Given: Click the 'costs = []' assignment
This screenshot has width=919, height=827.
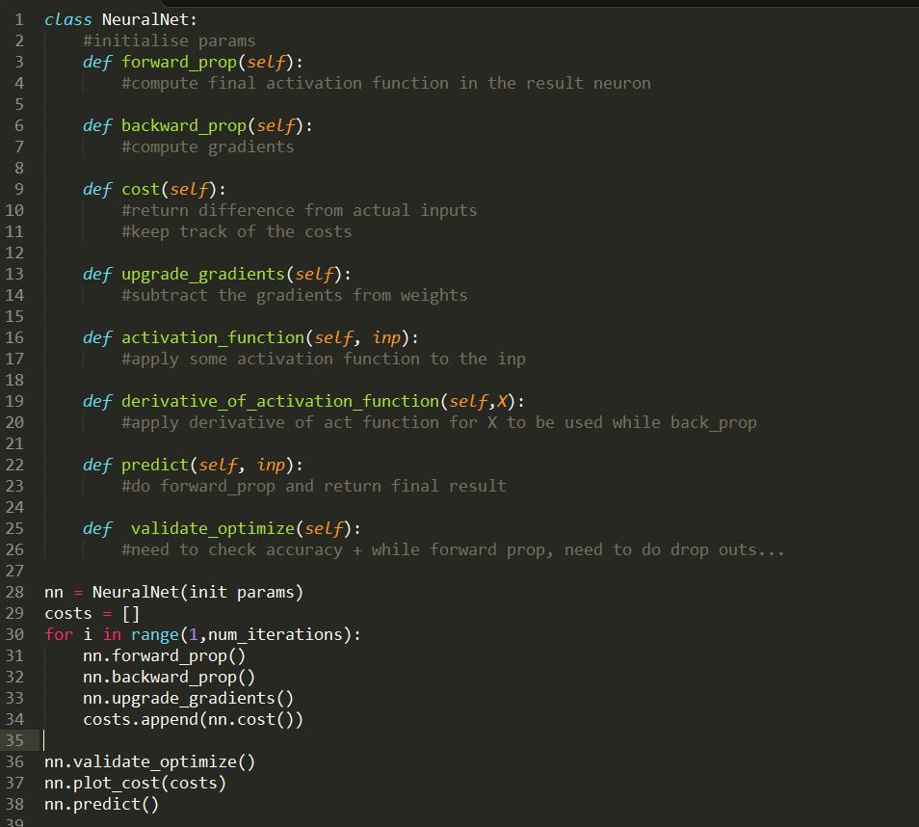Looking at the screenshot, I should pos(92,614).
